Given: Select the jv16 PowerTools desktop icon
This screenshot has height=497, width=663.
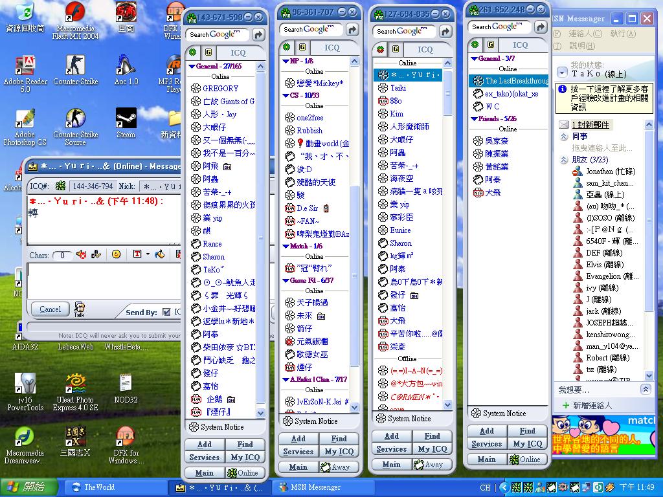Looking at the screenshot, I should pyautogui.click(x=25, y=392).
